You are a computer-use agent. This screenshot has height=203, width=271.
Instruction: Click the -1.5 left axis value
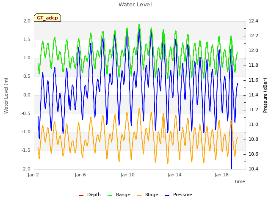tap(26, 151)
